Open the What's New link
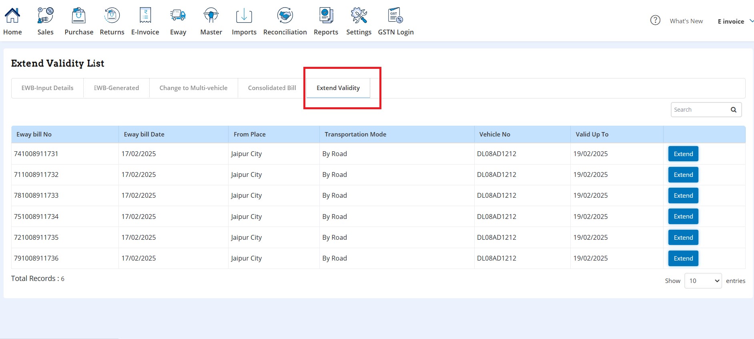754x339 pixels. point(686,21)
